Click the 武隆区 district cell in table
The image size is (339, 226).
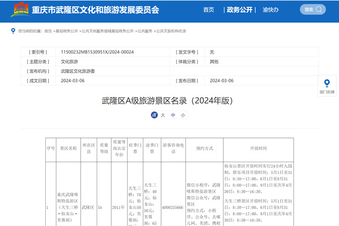(x=88, y=207)
